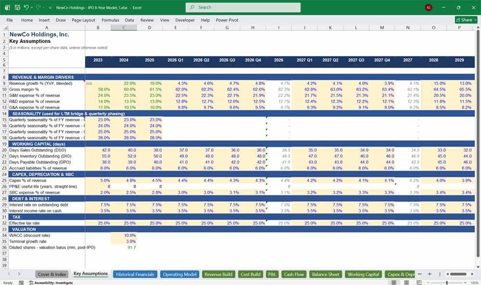Go to the Data ribbon tab
This screenshot has width=481, height=285.
pyautogui.click(x=129, y=20)
